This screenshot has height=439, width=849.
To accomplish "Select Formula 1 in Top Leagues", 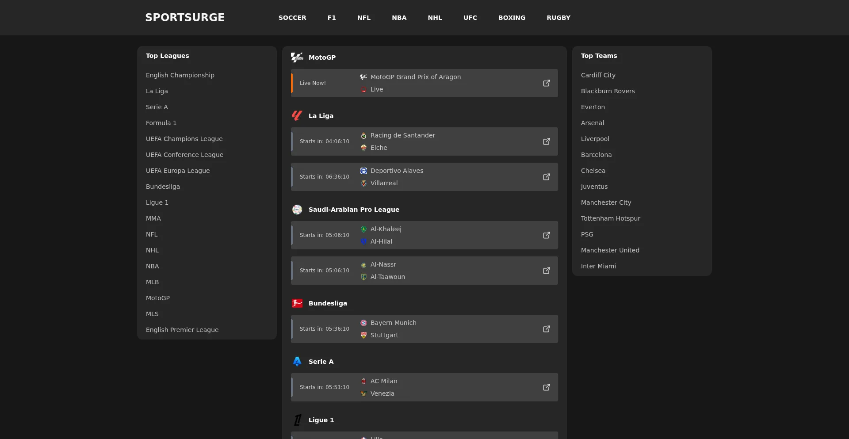I will pos(161,123).
